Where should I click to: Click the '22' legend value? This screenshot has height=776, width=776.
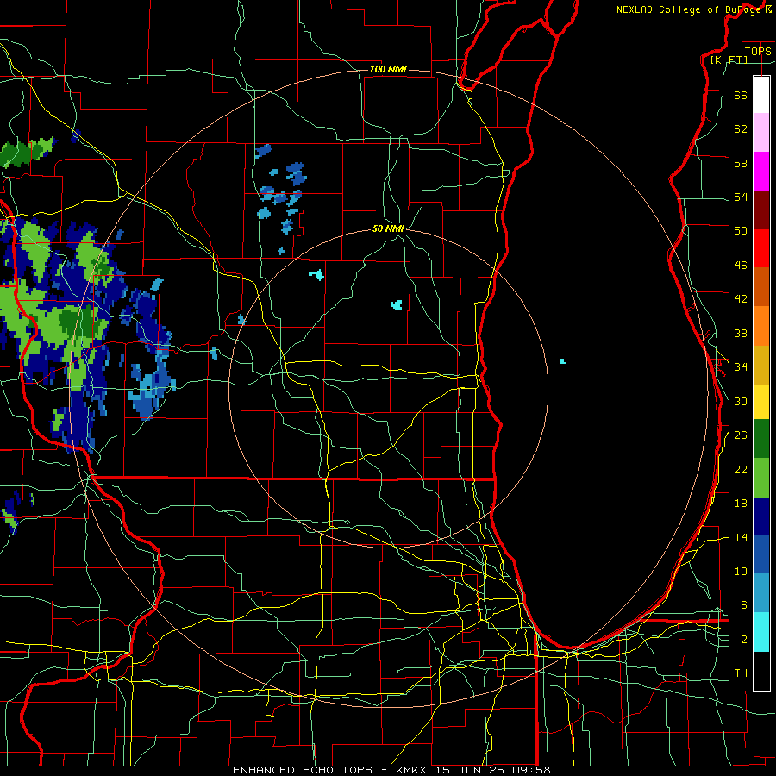(x=741, y=469)
